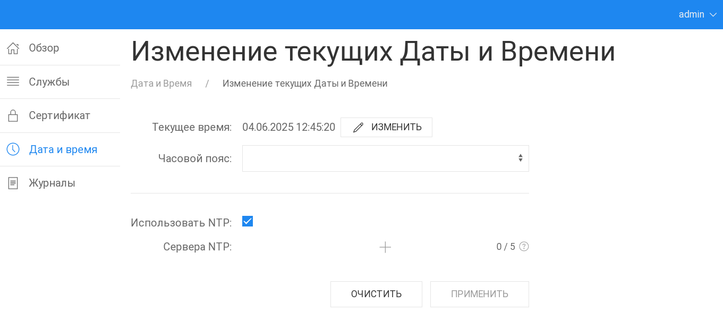The height and width of the screenshot is (319, 723).
Task: Click the home icon beside Обзор
Action: [x=13, y=48]
